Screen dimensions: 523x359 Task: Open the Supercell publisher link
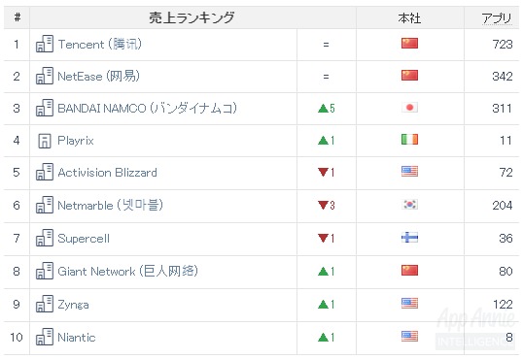pos(84,239)
